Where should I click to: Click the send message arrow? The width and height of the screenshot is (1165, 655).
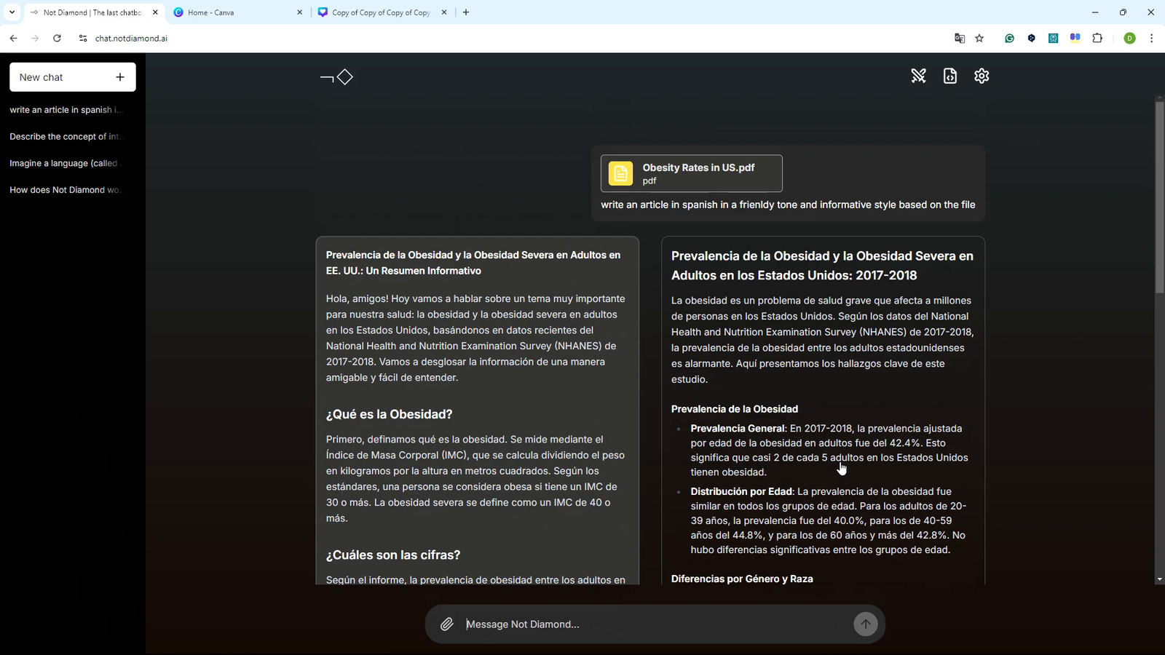[866, 624]
